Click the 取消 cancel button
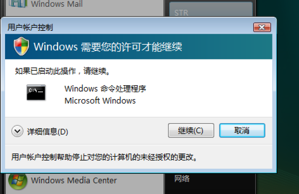The height and width of the screenshot is (194, 299). click(x=242, y=130)
